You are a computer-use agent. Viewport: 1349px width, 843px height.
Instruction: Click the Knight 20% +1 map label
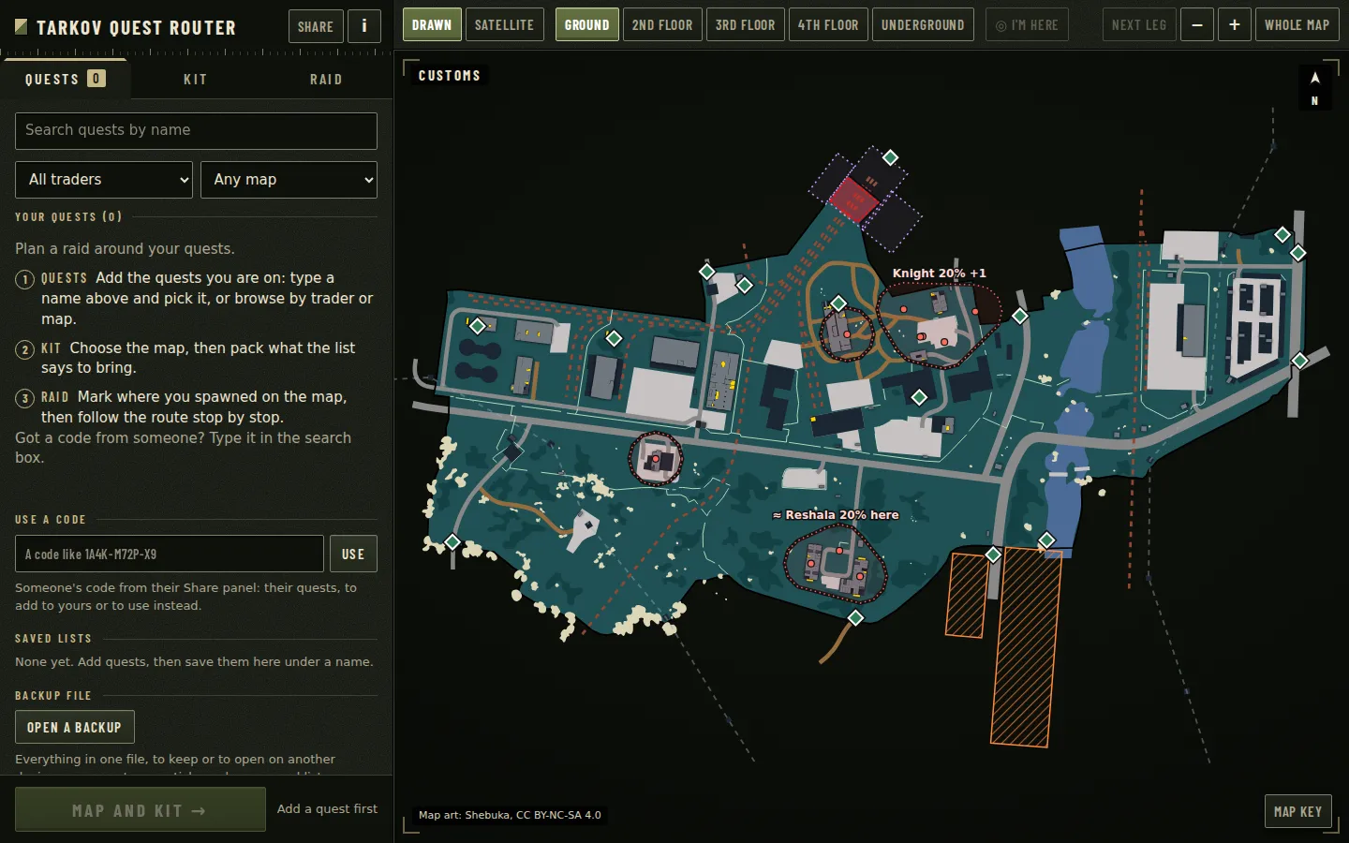point(939,274)
